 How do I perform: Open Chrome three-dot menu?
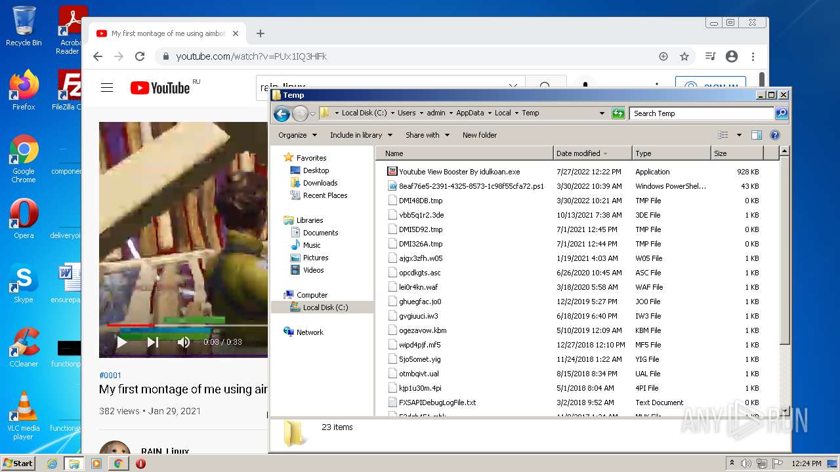click(x=753, y=56)
